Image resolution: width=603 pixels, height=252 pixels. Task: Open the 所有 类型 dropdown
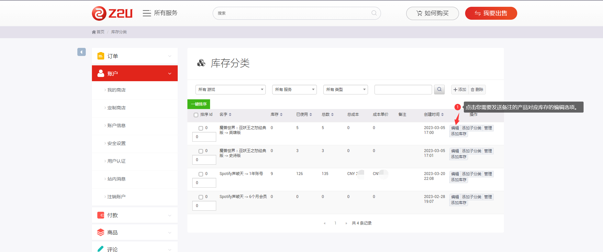[345, 90]
